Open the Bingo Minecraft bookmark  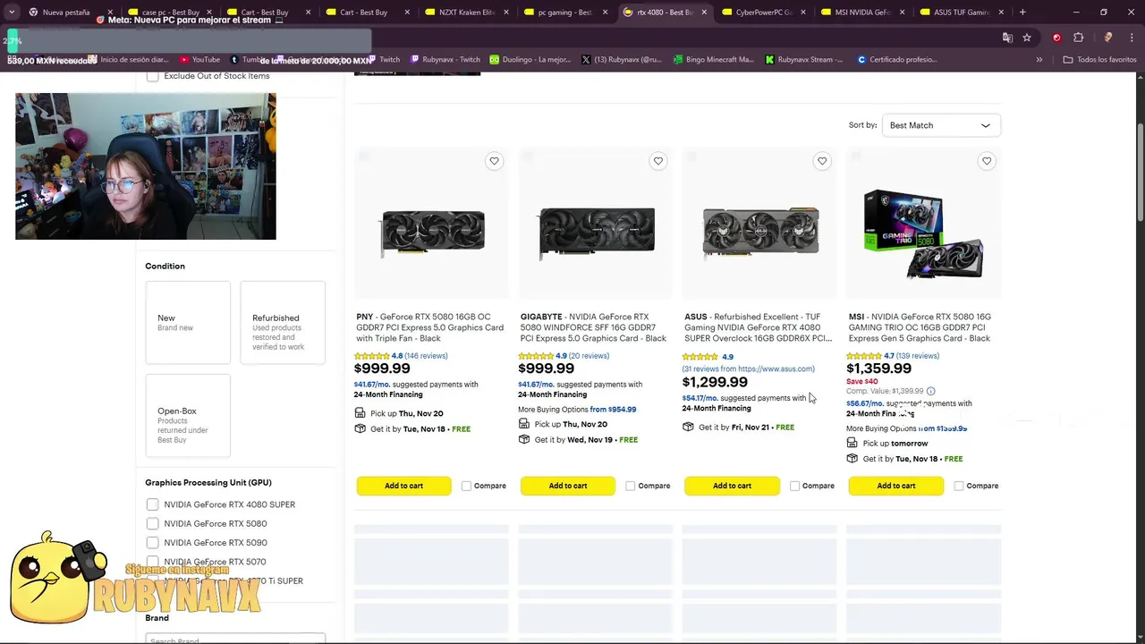715,60
